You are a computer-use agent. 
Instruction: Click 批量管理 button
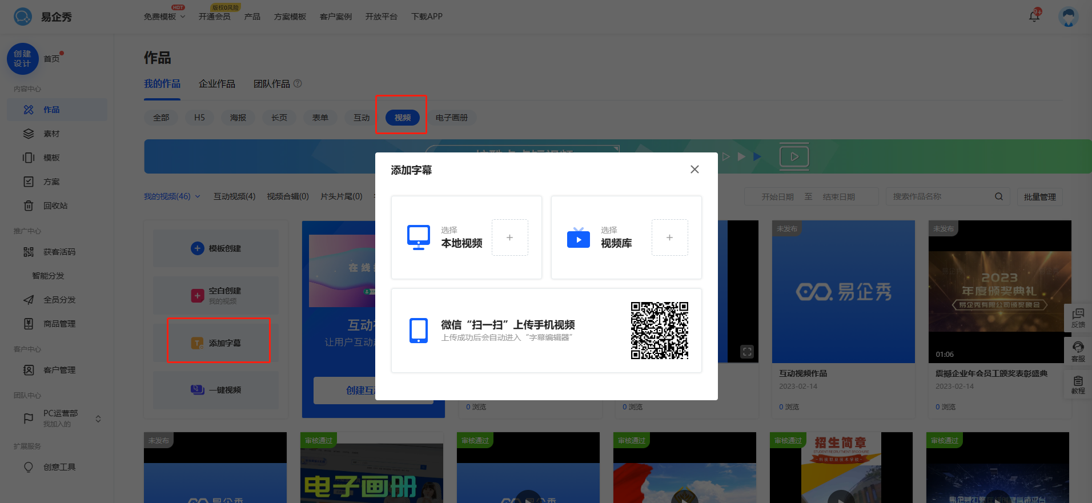1040,197
